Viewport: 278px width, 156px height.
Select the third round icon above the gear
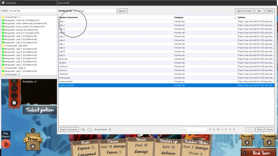[14, 96]
